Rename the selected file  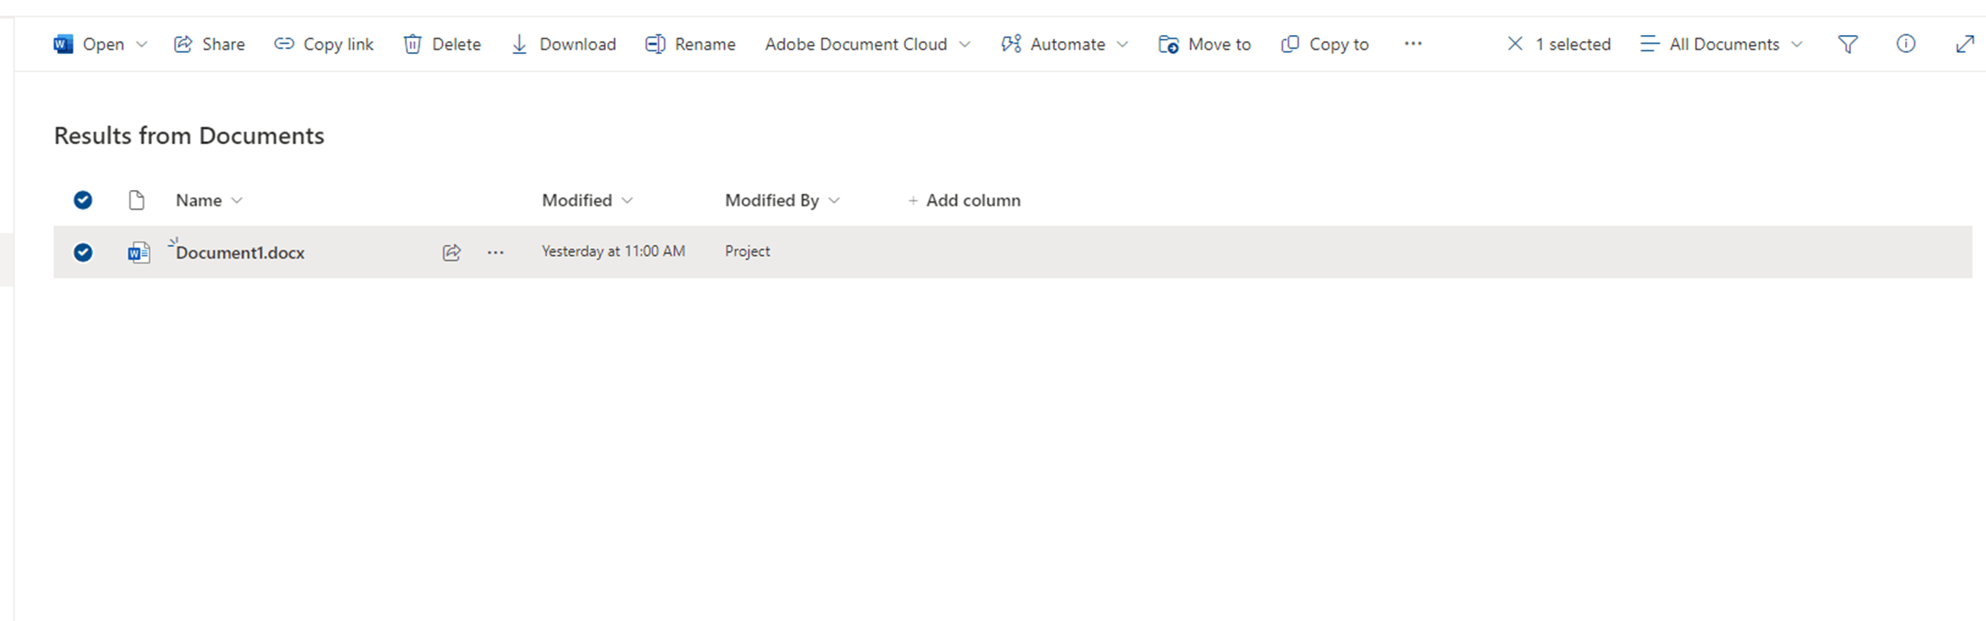[690, 45]
